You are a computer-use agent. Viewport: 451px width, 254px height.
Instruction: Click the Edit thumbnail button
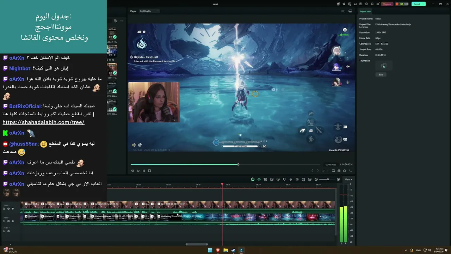coord(381,74)
